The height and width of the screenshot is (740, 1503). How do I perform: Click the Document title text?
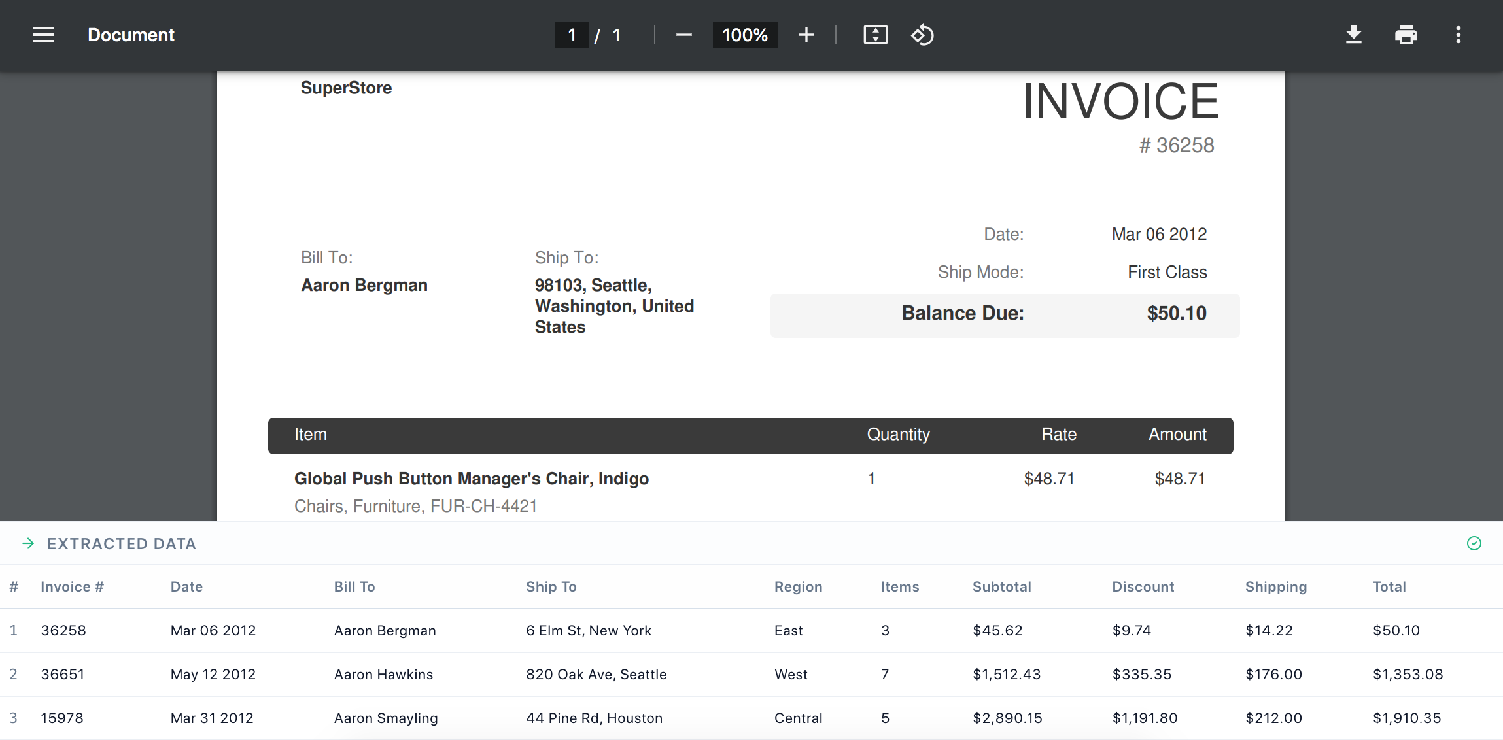(131, 35)
